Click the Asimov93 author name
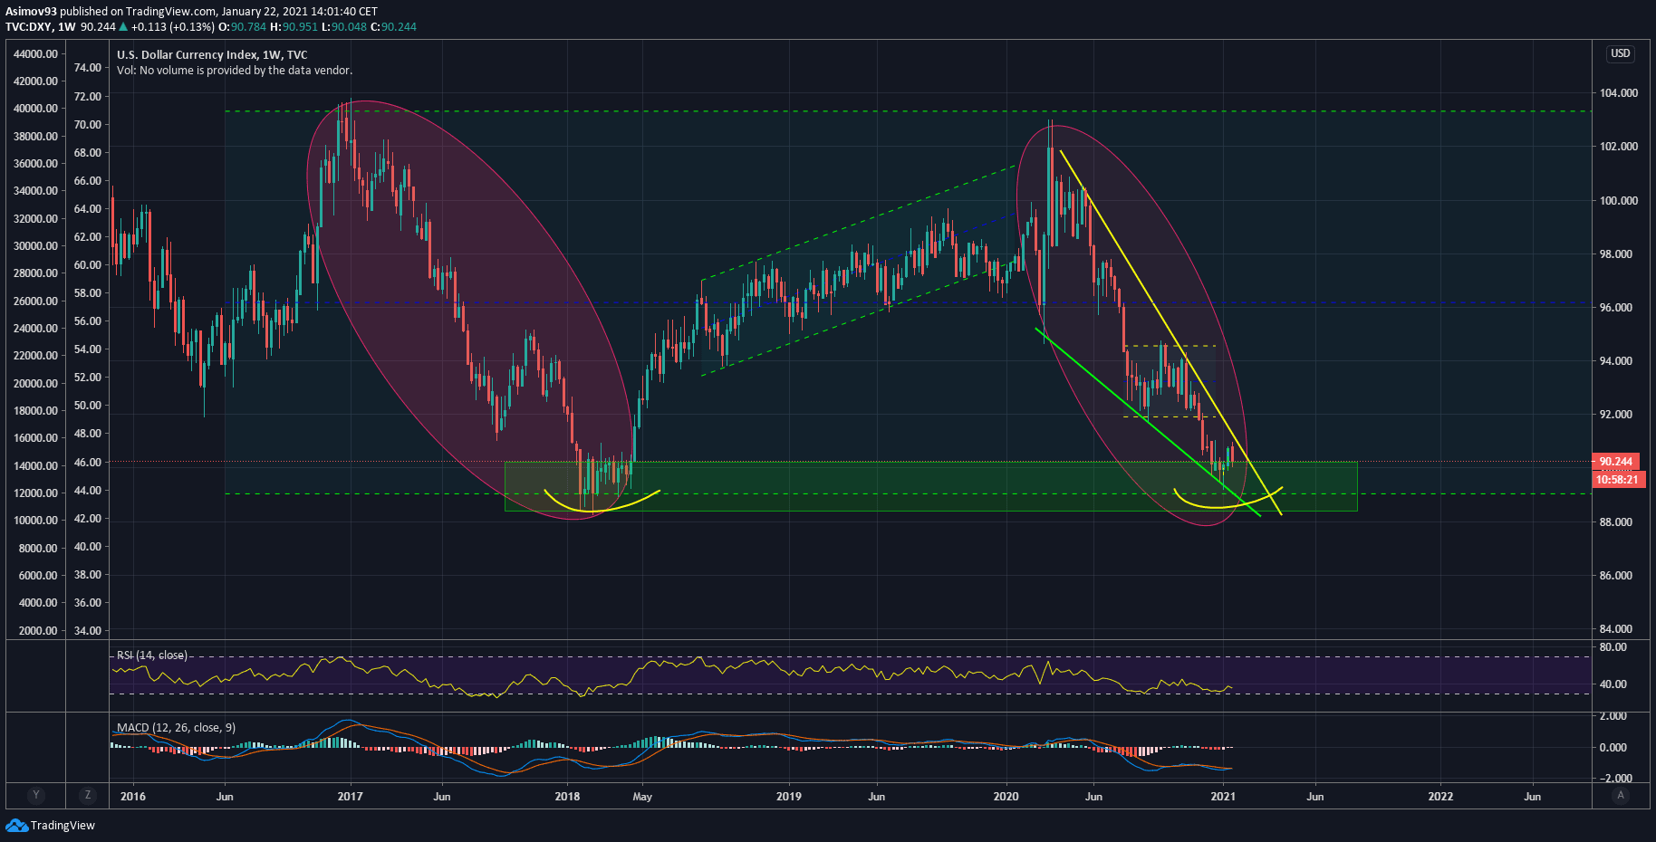This screenshot has height=842, width=1656. point(31,12)
